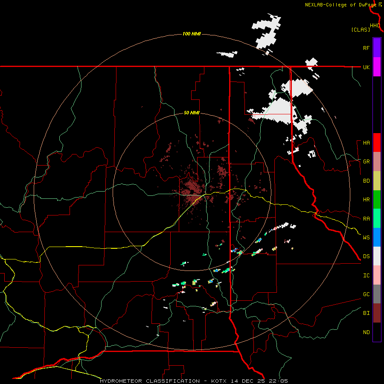Select the GR legend color block
Screen dimensions: 384x384
click(377, 162)
